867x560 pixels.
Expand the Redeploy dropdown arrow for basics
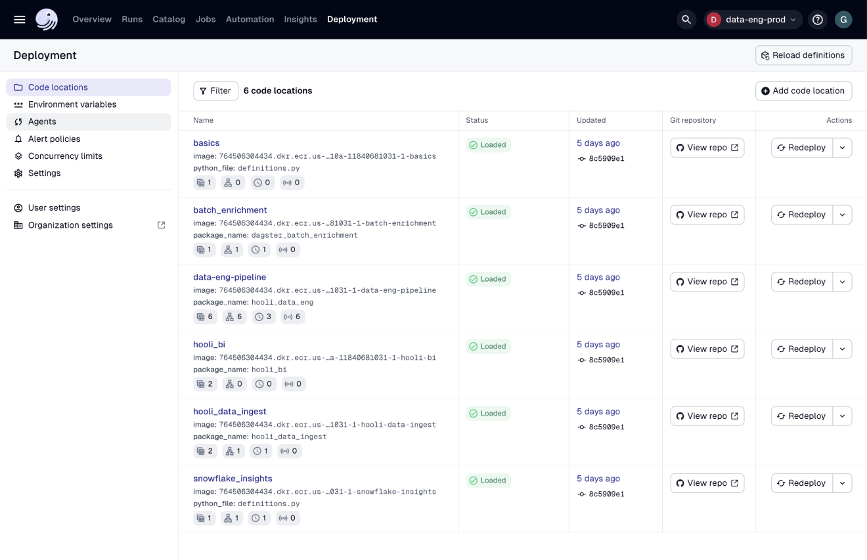click(x=842, y=147)
